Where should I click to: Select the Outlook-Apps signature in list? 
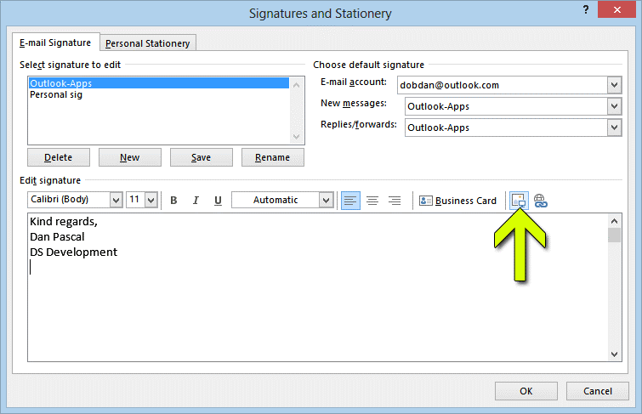click(159, 83)
